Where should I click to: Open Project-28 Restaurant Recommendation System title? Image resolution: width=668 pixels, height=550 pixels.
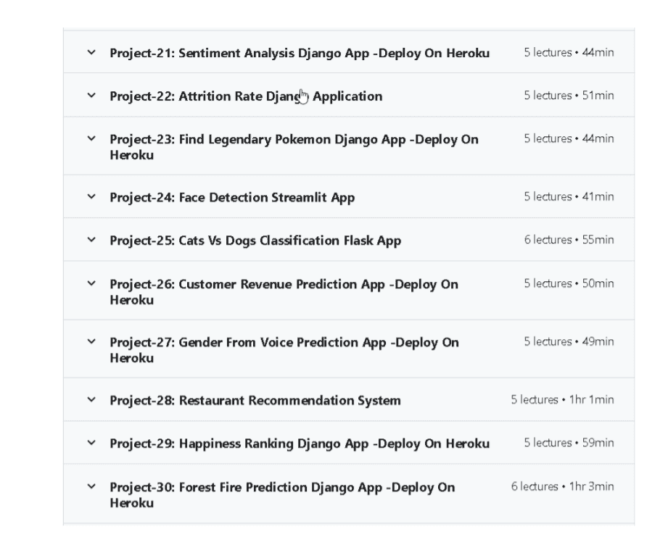coord(255,401)
